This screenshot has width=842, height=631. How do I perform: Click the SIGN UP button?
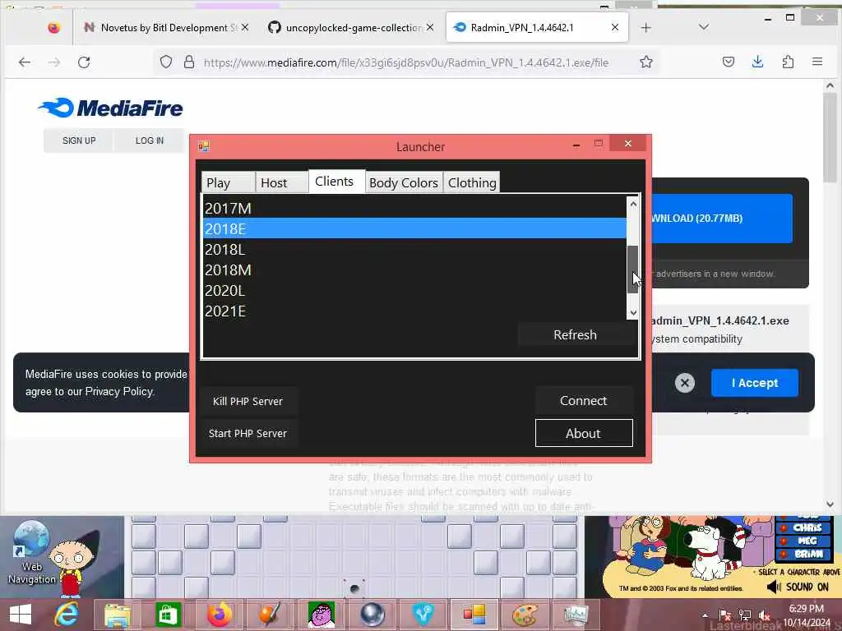79,140
